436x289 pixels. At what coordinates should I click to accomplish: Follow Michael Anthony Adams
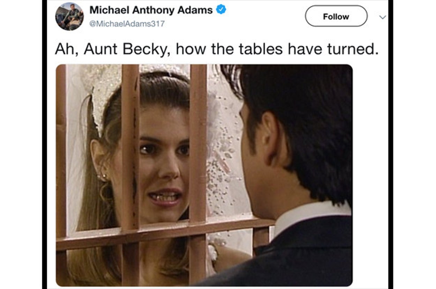click(x=336, y=16)
